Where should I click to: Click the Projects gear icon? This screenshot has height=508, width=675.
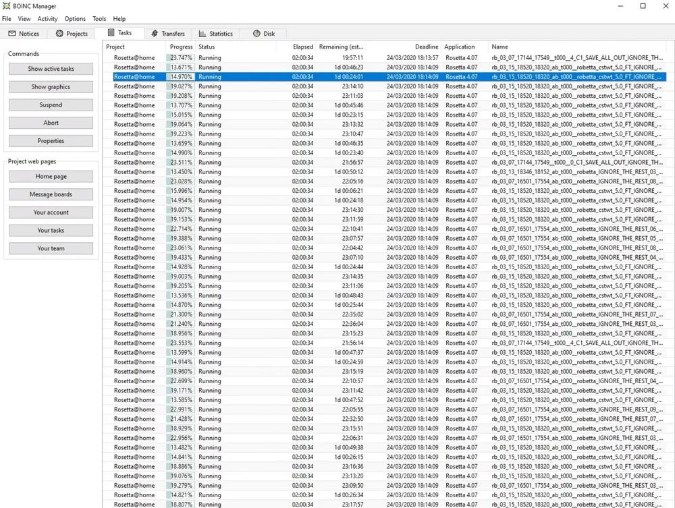59,34
